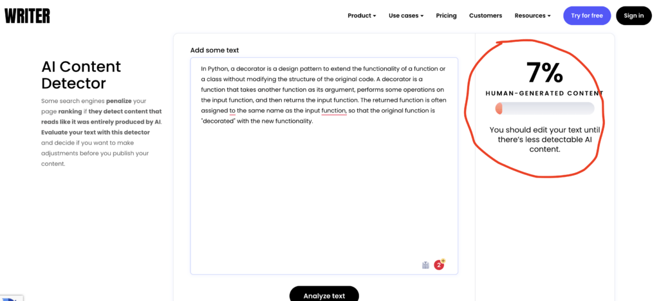The height and width of the screenshot is (301, 659).
Task: Go to the Pricing page
Action: point(446,15)
